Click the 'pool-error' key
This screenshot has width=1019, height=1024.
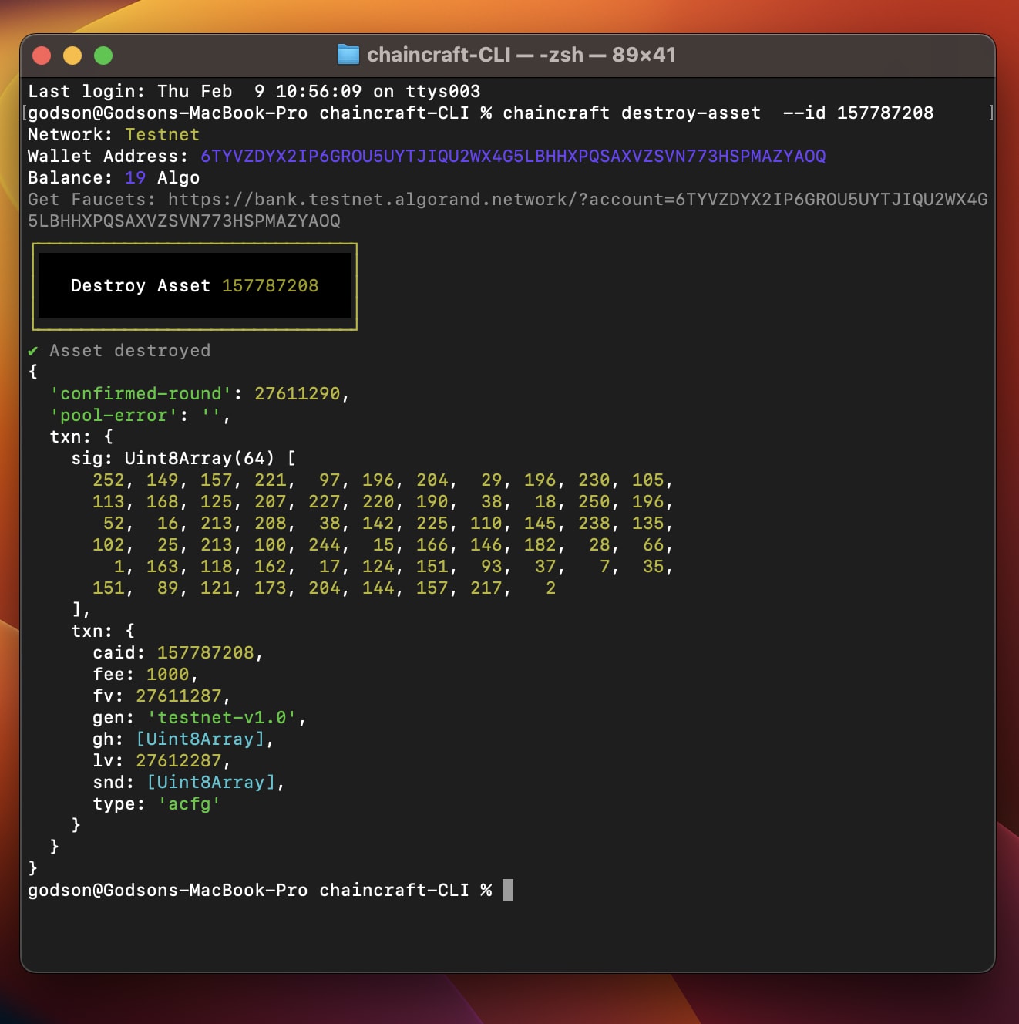click(x=114, y=415)
